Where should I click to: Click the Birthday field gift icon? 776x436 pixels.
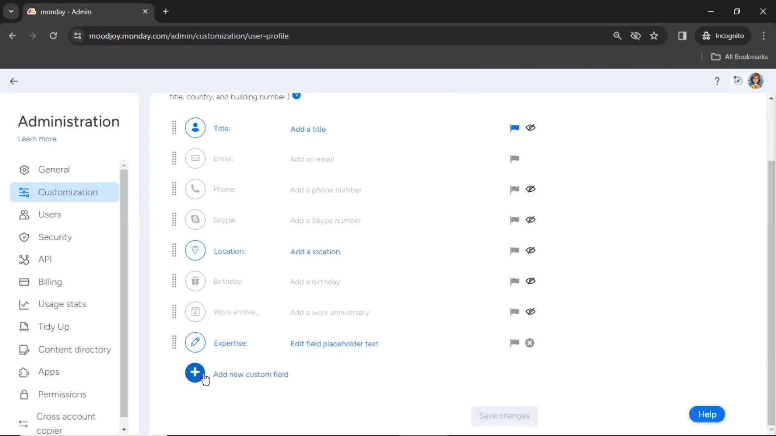(195, 281)
